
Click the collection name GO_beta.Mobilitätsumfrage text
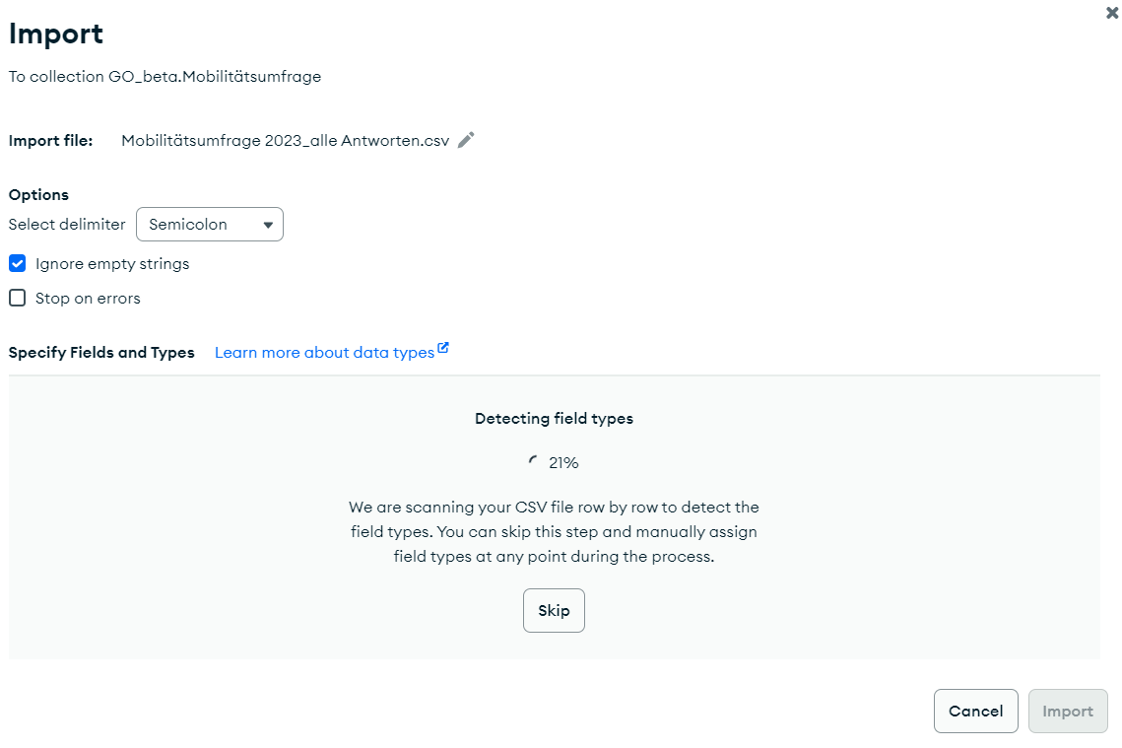point(215,77)
